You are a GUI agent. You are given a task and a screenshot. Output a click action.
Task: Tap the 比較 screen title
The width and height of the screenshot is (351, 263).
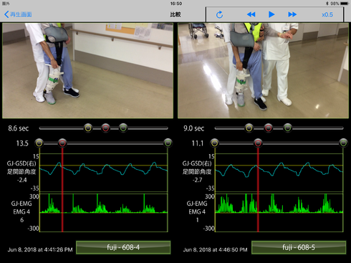[175, 14]
